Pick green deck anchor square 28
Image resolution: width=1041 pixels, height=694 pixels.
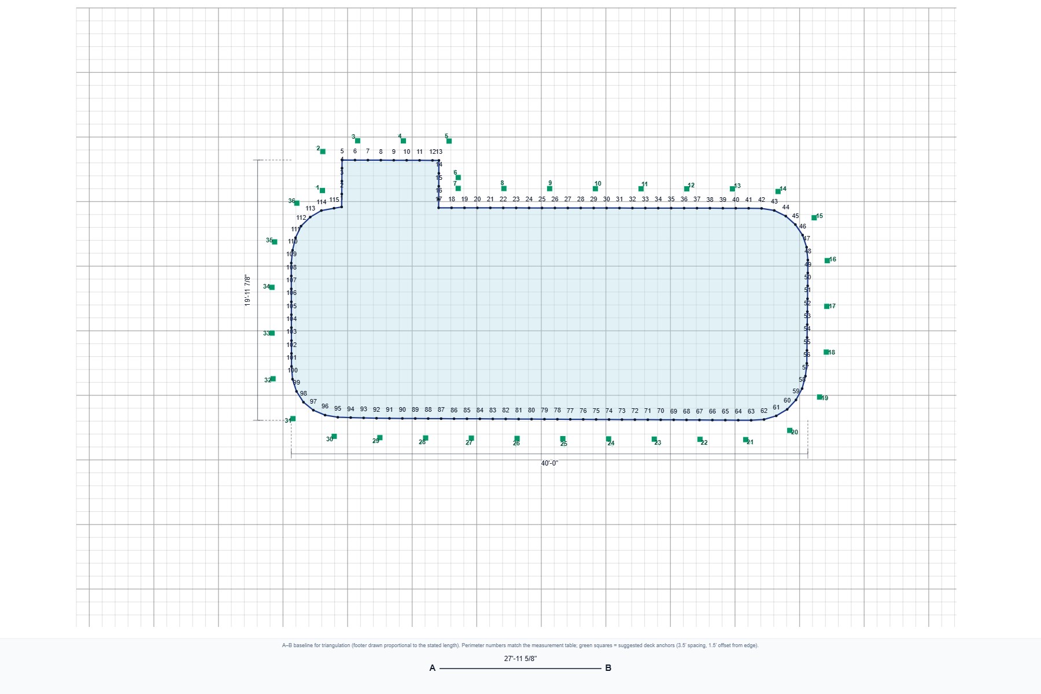coord(426,438)
